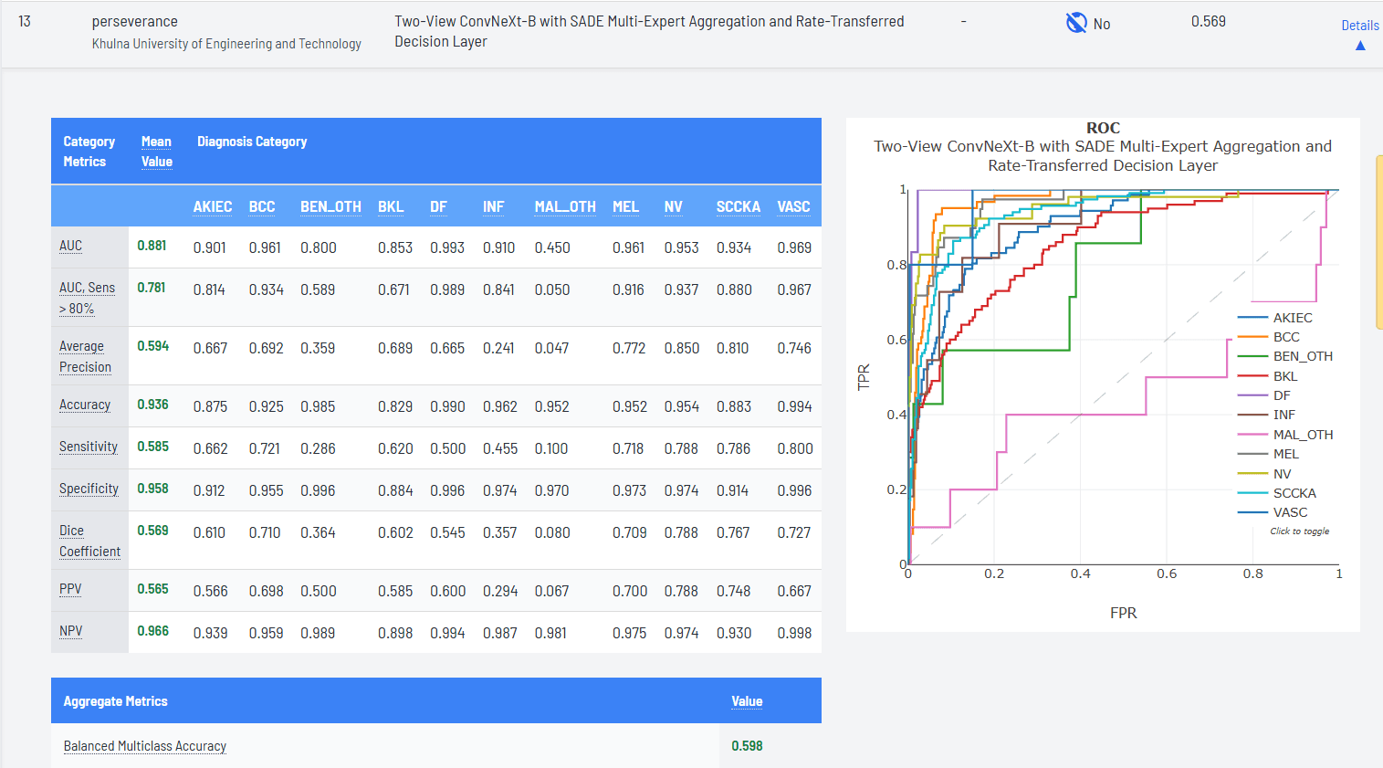Click the AKIEC column header
Image resolution: width=1383 pixels, height=768 pixels.
[213, 206]
